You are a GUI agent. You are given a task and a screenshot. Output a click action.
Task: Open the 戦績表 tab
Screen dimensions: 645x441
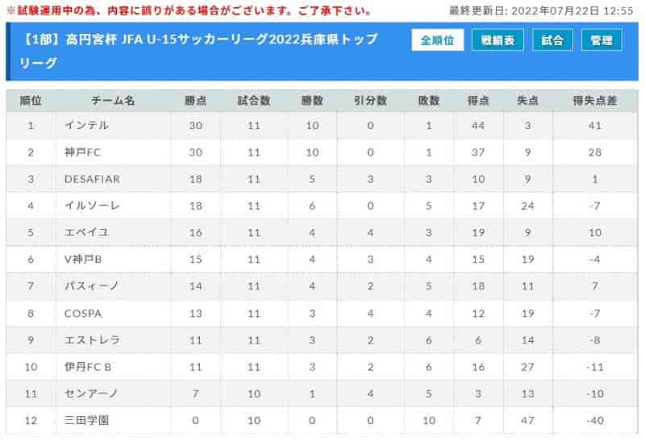click(497, 40)
